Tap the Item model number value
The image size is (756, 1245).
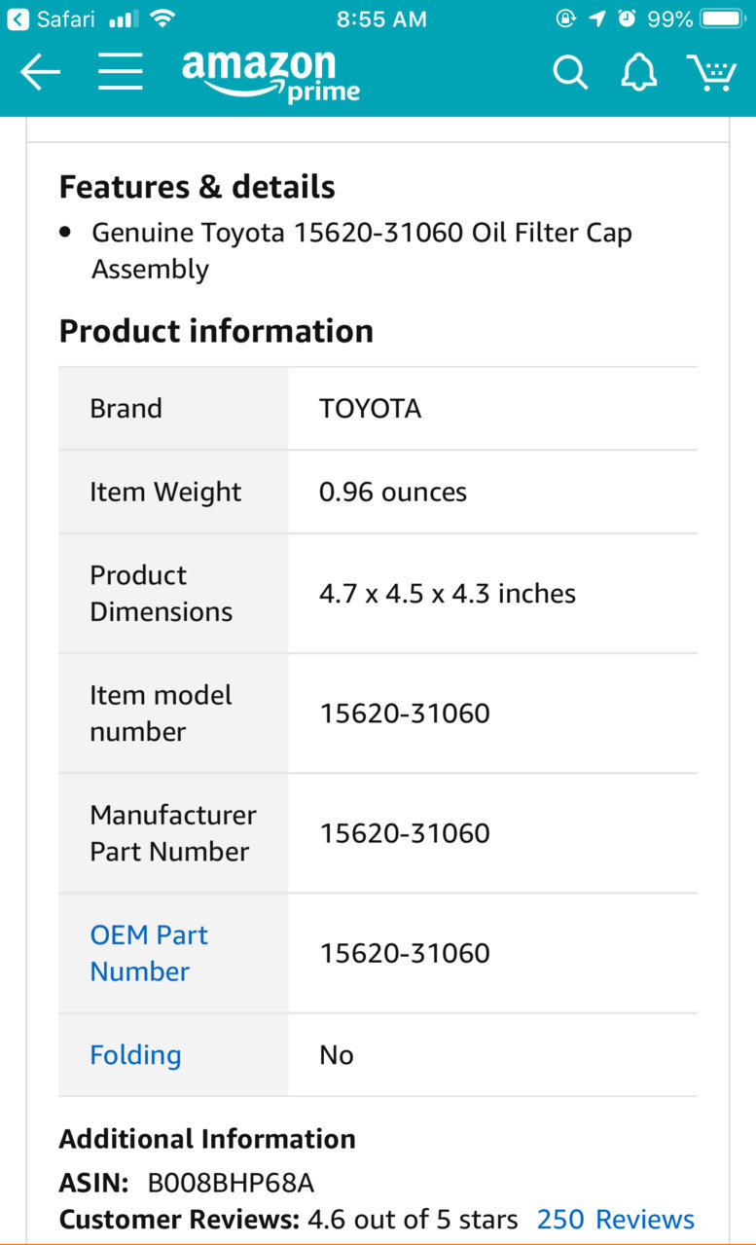pyautogui.click(x=405, y=714)
